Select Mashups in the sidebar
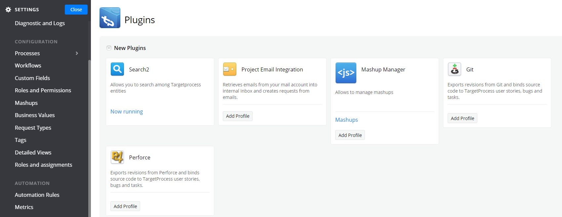Screen dimensions: 562x217 26,103
